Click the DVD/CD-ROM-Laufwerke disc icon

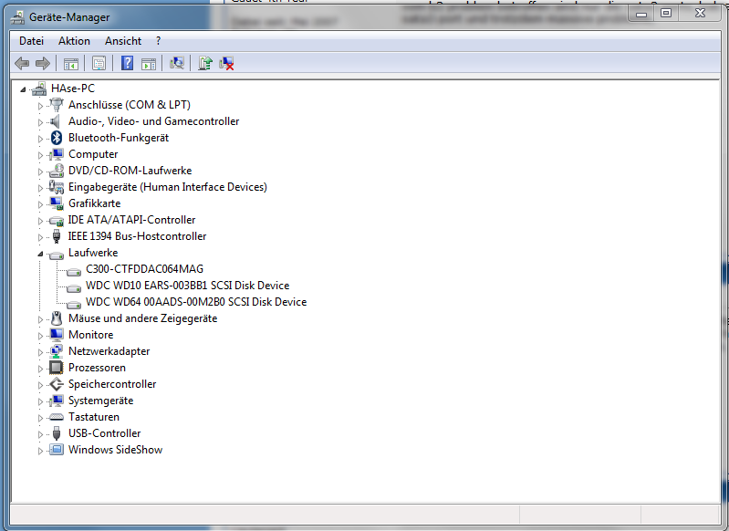point(57,171)
